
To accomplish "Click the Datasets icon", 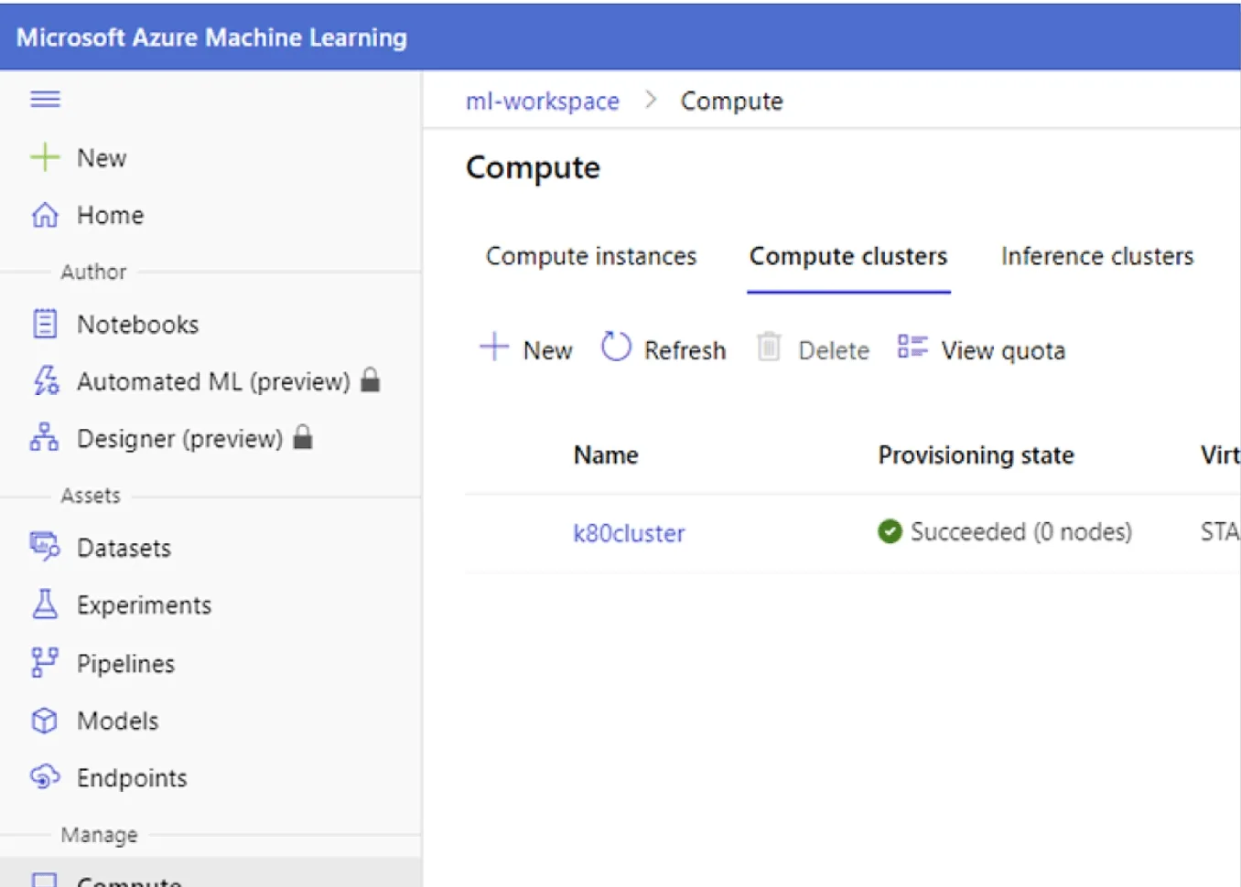I will [45, 546].
